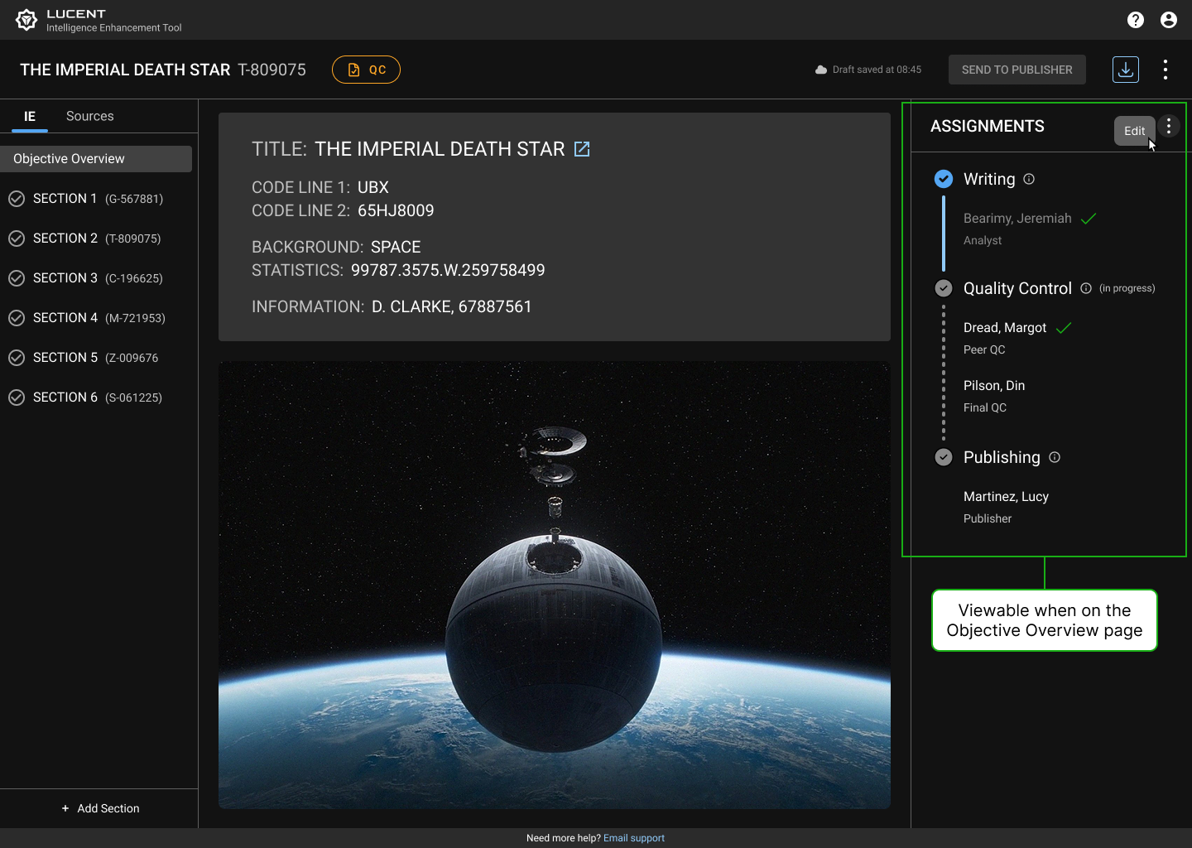Click the Quality Control stage icon
This screenshot has width=1192, height=848.
click(x=944, y=288)
